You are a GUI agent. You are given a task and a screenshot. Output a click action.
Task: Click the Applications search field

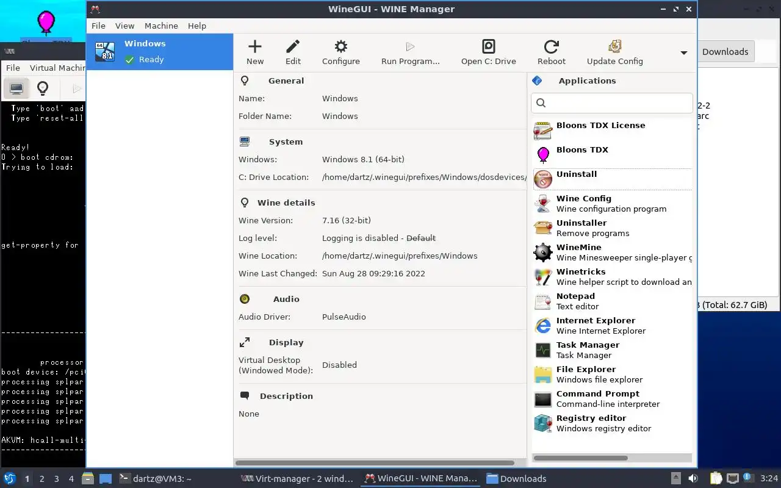(612, 103)
